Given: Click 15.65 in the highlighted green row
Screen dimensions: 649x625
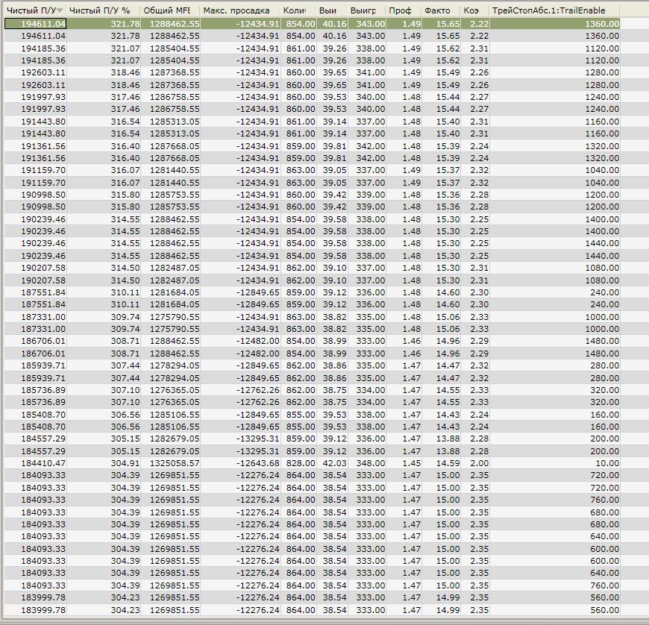Looking at the screenshot, I should click(441, 24).
